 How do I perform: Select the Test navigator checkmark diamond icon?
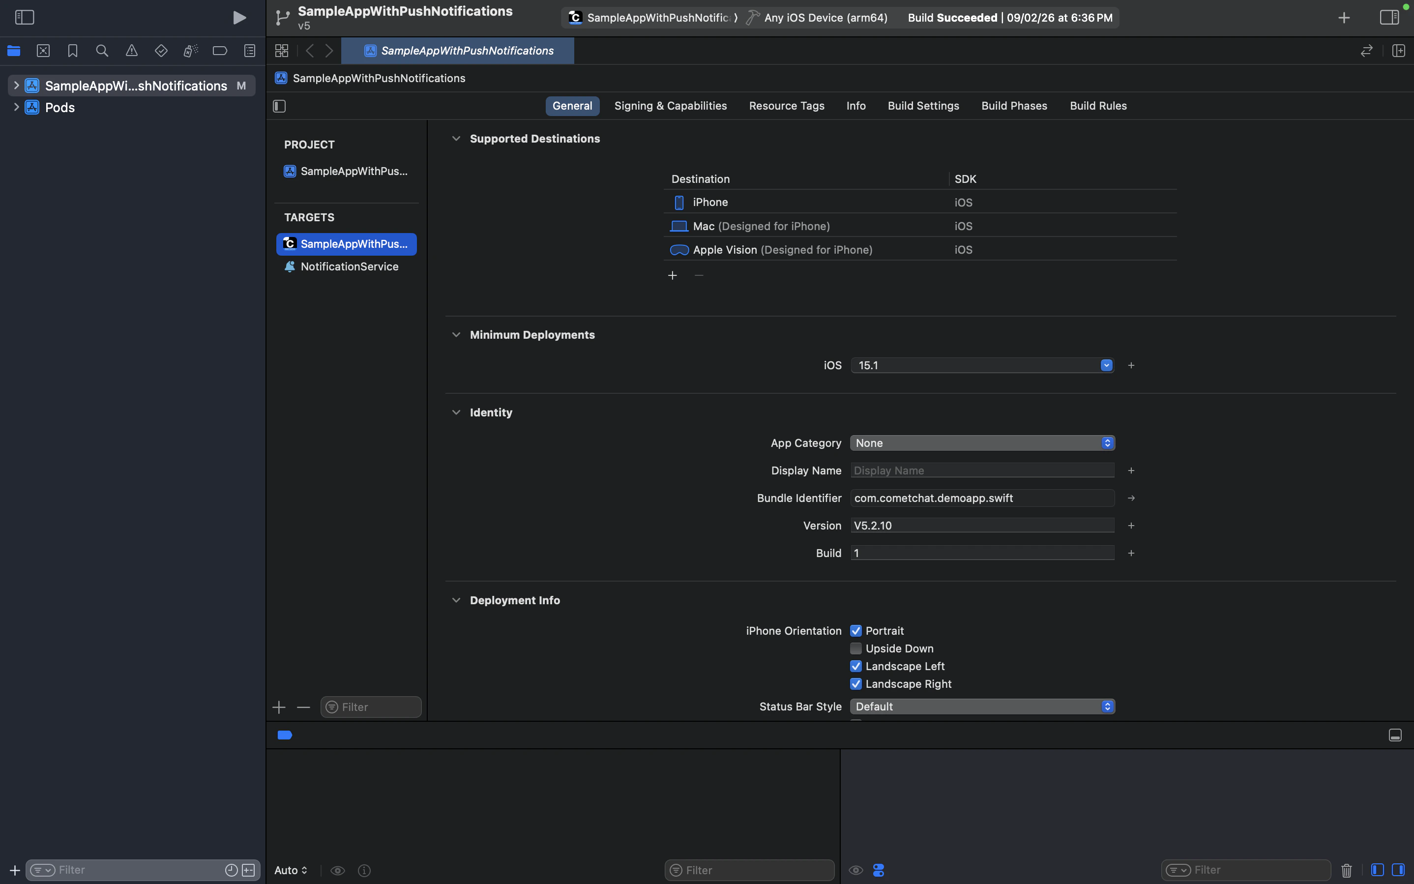[161, 50]
